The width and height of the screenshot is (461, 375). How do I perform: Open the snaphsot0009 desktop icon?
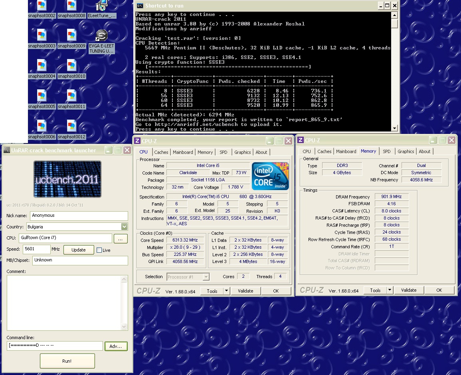pos(72,39)
